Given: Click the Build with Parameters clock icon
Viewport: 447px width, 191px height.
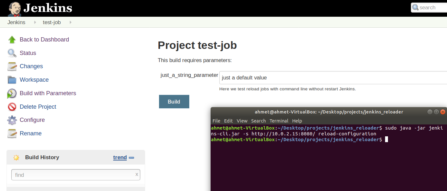Looking at the screenshot, I should pos(12,94).
